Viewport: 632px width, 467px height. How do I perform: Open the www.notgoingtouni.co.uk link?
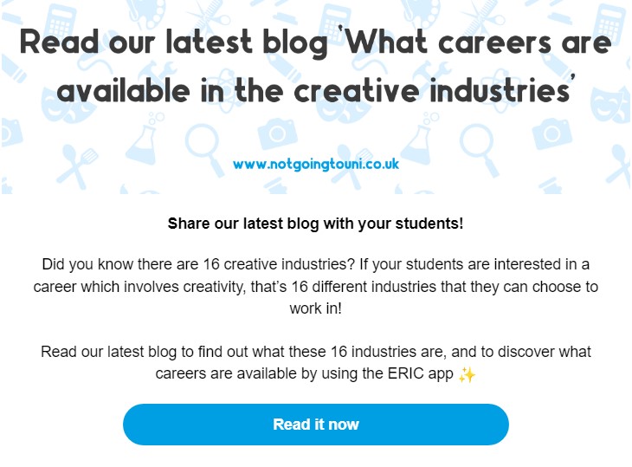coord(316,164)
